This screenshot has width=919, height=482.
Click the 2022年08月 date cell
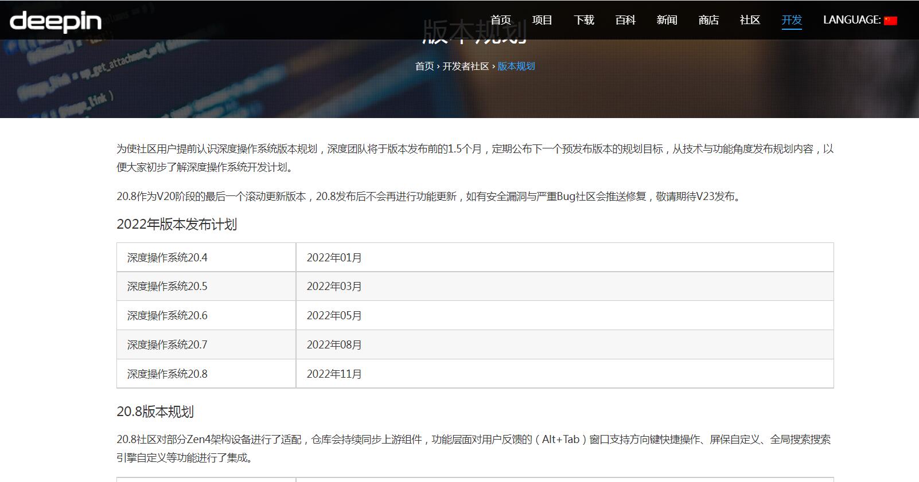[x=564, y=344]
